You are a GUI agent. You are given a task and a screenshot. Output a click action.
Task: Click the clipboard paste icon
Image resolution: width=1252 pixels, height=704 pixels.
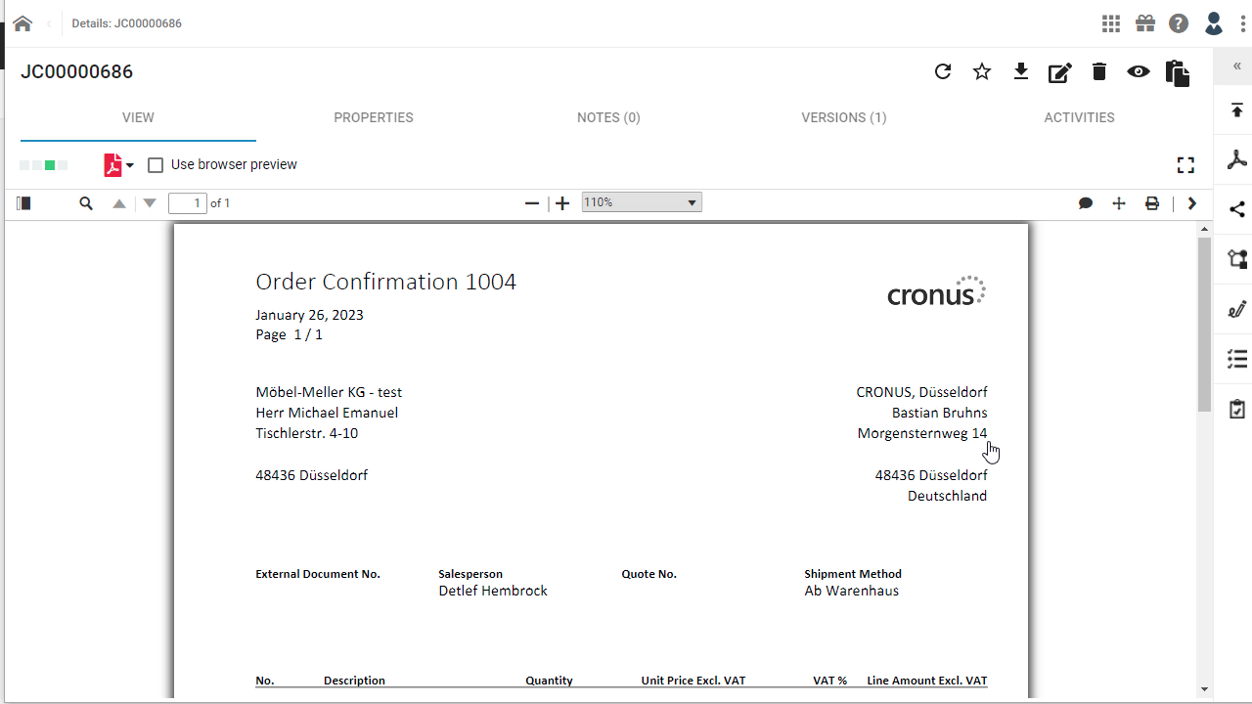tap(1178, 73)
